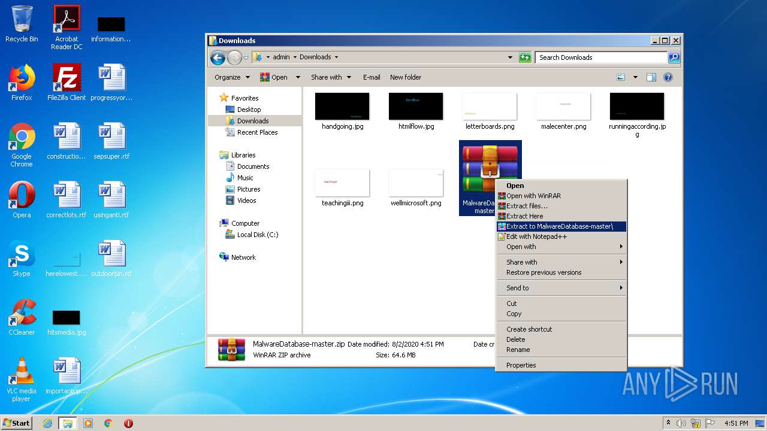Click the Start button
The image size is (767, 431).
click(x=17, y=423)
